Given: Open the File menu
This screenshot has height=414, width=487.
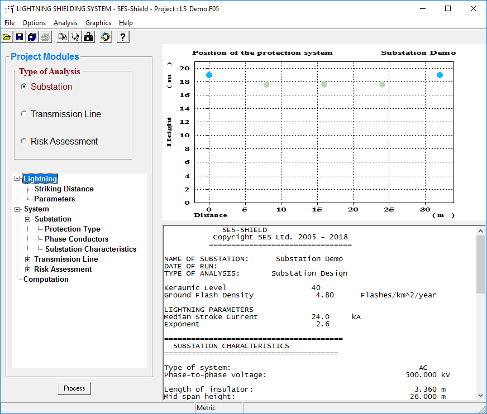Looking at the screenshot, I should [9, 23].
